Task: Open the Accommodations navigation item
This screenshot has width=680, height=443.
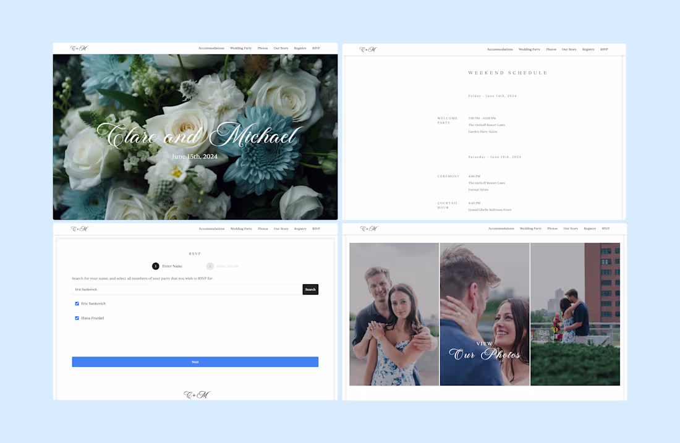Action: click(211, 48)
